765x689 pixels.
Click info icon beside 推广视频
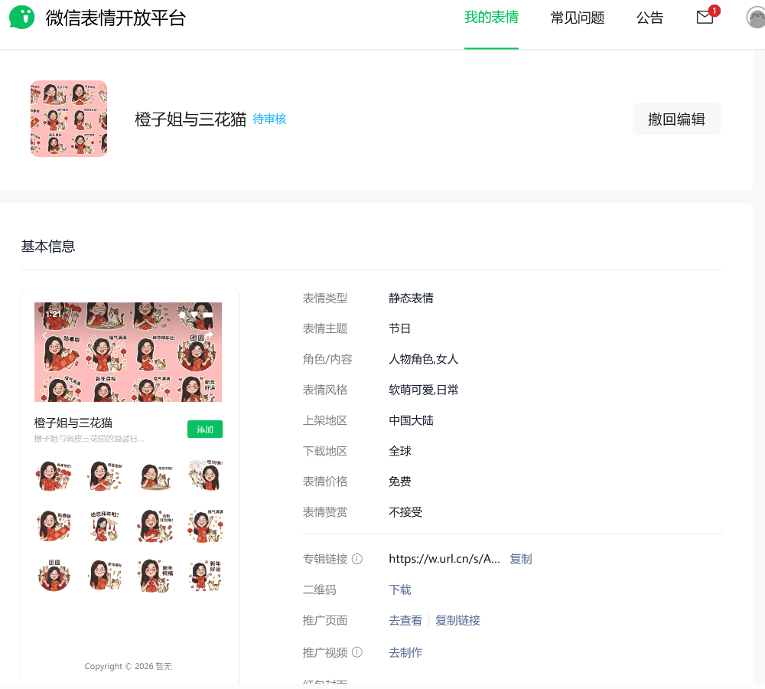356,652
